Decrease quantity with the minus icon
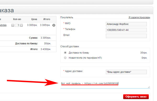The height and width of the screenshot is (101, 157). click(13, 25)
